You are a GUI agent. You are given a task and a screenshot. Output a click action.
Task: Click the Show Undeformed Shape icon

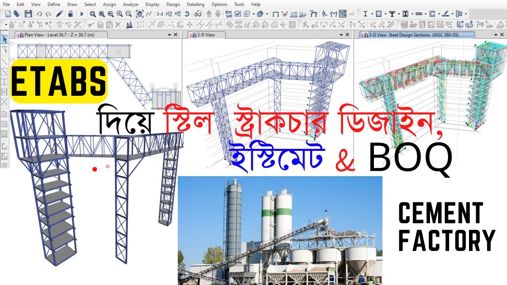point(275,14)
